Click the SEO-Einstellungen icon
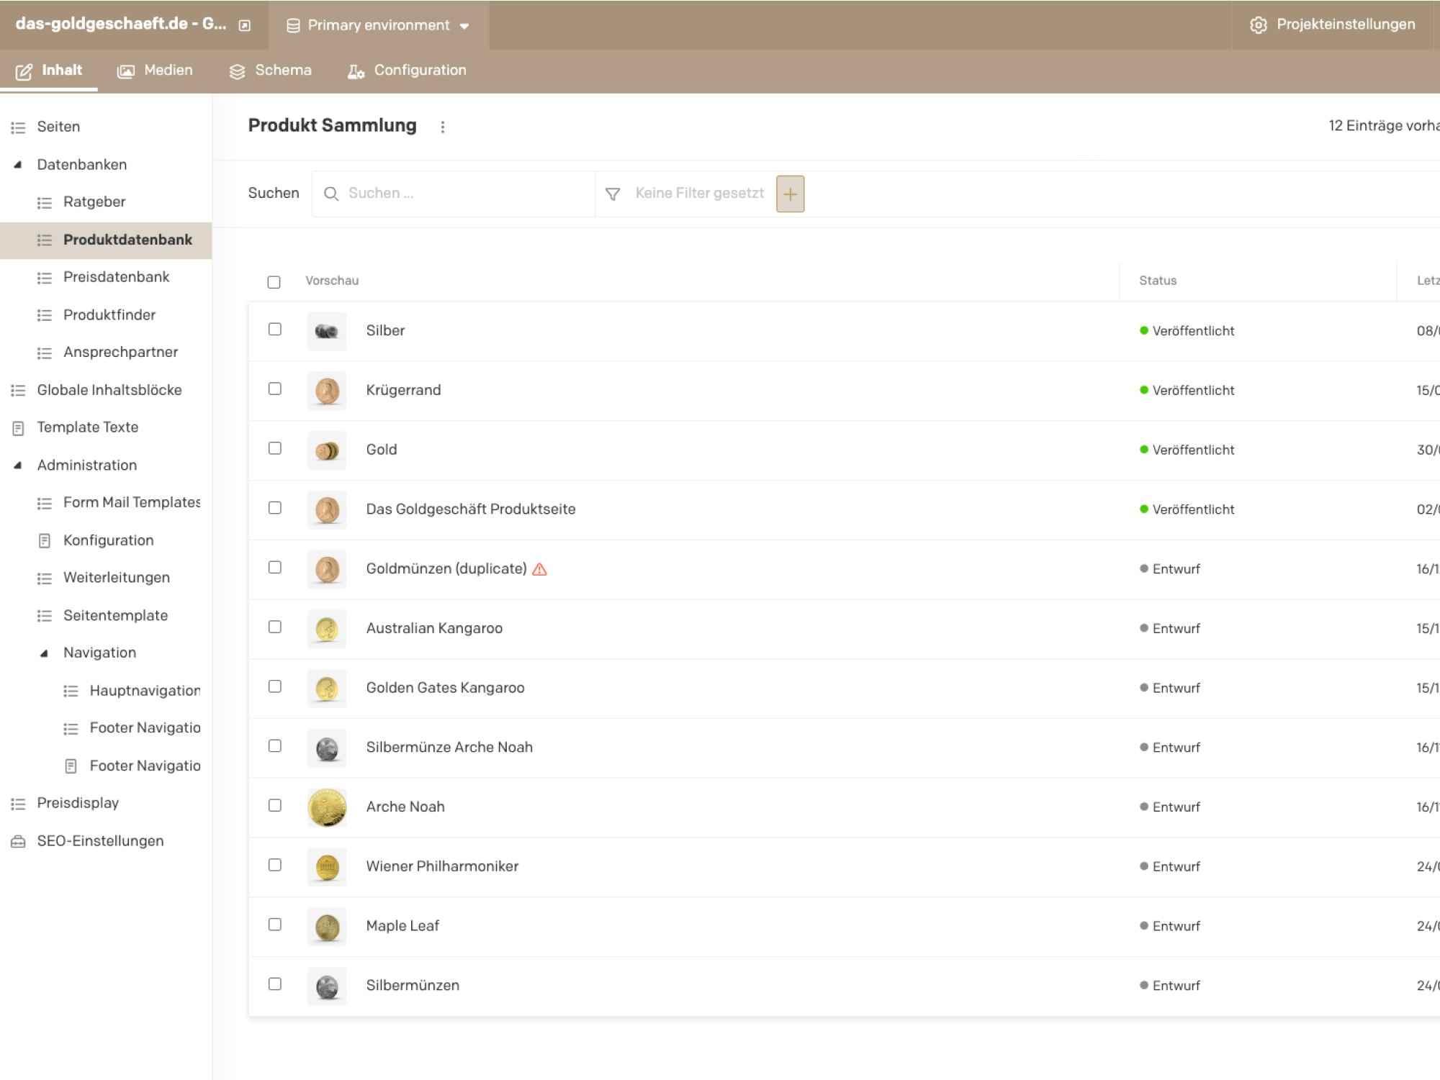 coord(18,841)
